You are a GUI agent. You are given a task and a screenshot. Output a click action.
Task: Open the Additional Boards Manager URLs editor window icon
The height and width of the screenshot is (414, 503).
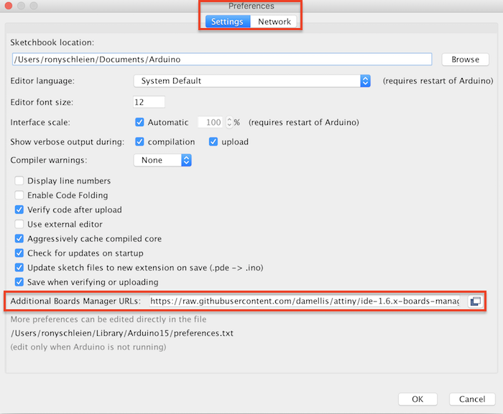click(476, 301)
